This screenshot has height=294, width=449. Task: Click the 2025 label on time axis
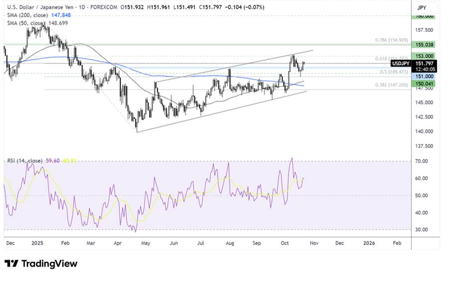37,243
